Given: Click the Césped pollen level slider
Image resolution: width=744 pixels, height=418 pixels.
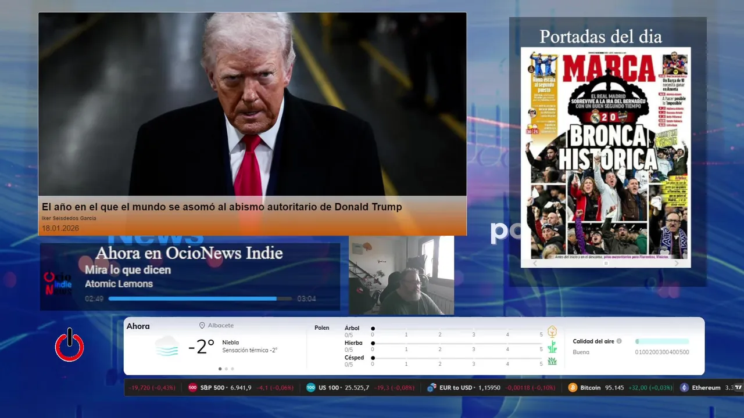Looking at the screenshot, I should [457, 358].
